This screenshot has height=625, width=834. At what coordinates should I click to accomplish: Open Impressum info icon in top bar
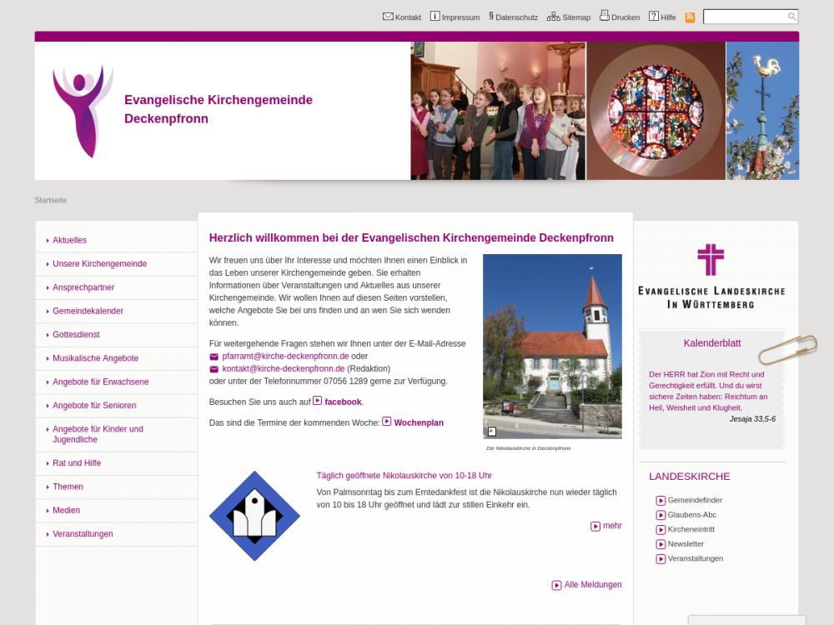coord(435,17)
